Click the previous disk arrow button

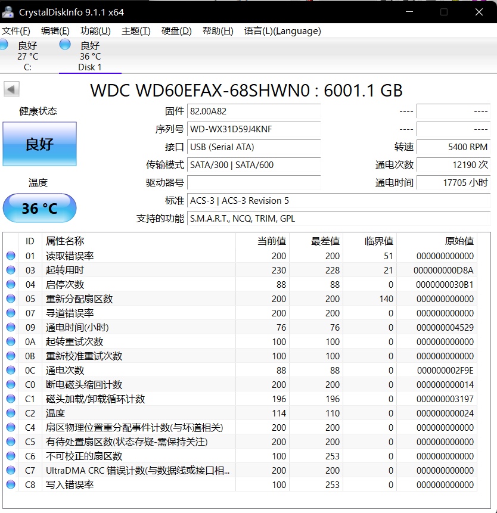coord(11,89)
